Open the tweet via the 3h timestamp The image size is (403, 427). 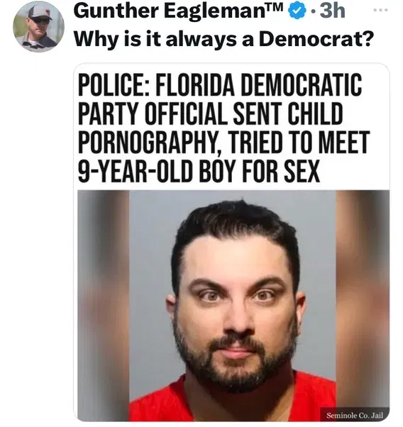[x=333, y=11]
